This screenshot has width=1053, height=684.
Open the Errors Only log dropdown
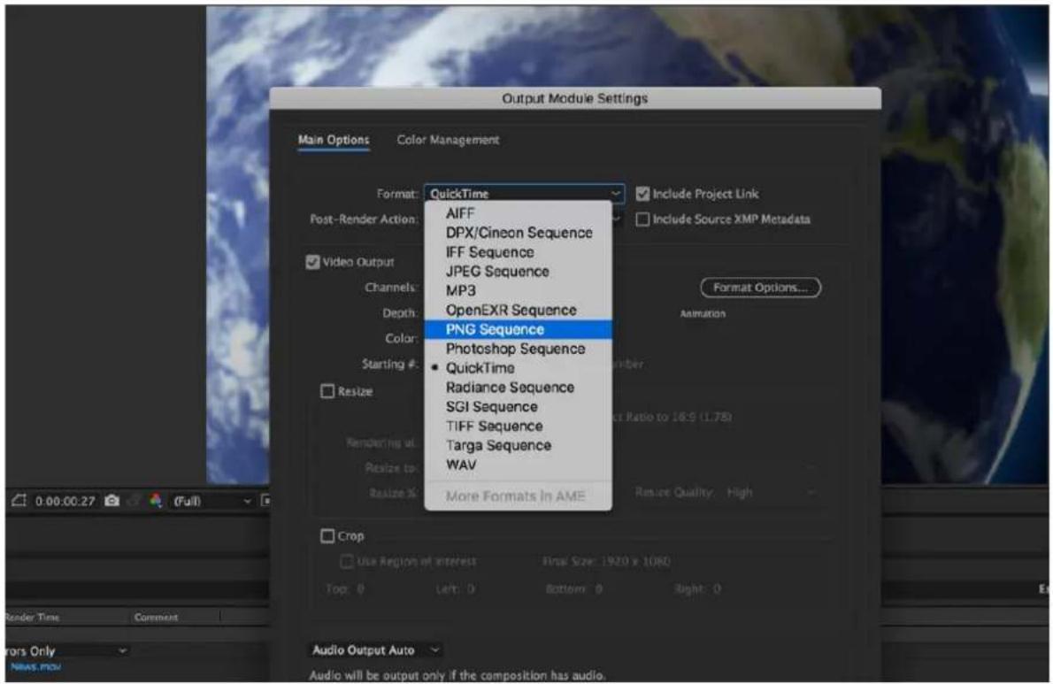[x=65, y=650]
